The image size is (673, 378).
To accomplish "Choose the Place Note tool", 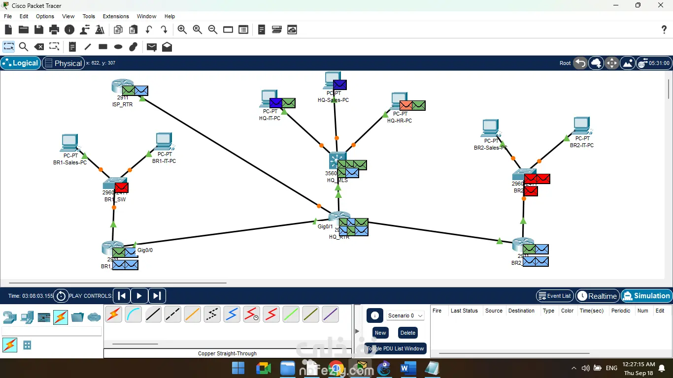I will (x=72, y=47).
